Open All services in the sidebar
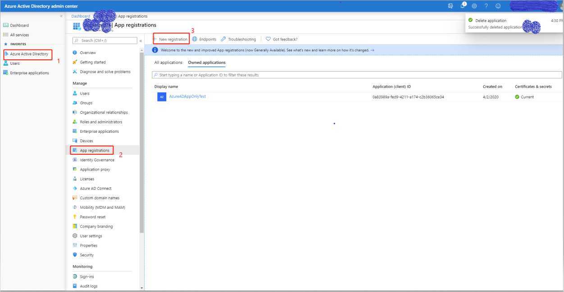Screen dimensions: 564x292 point(19,35)
